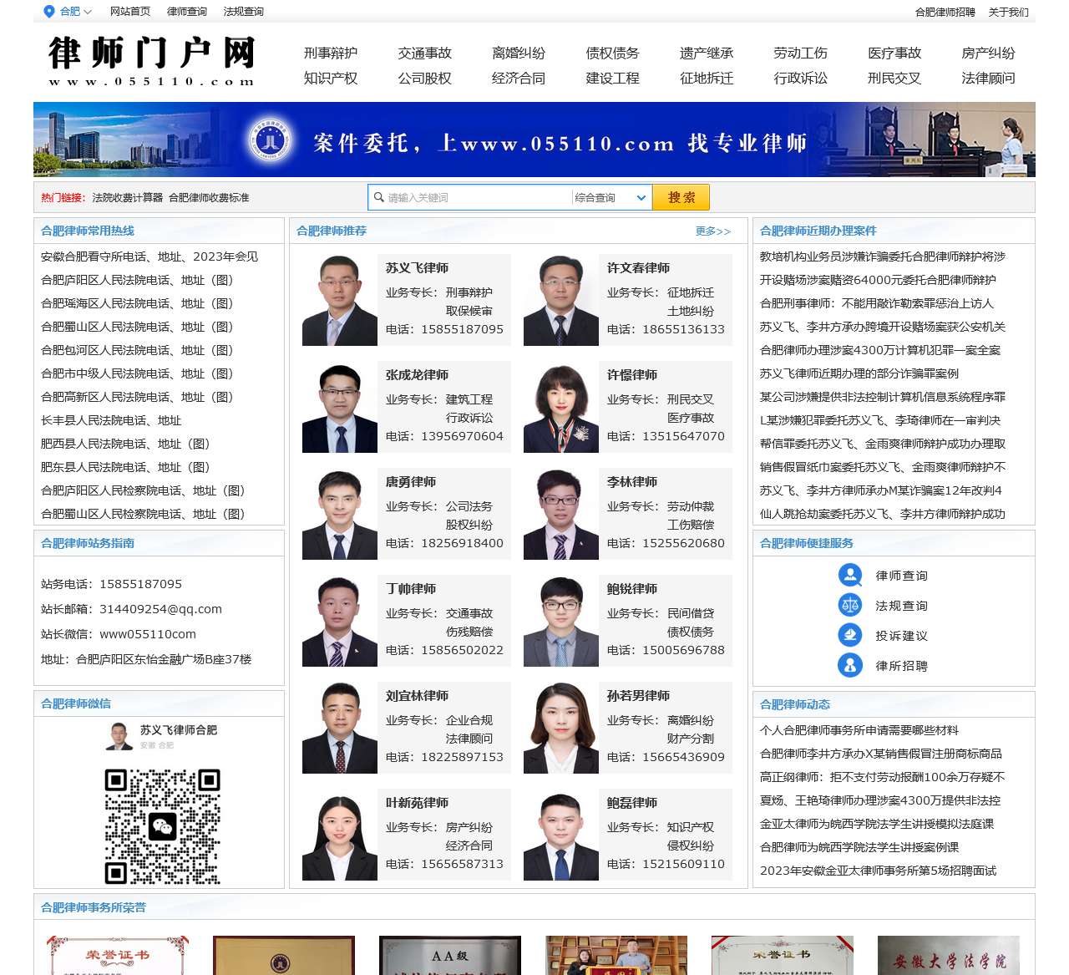1069x975 pixels.
Task: Open 苏义飞律师 profile photo
Action: [339, 300]
